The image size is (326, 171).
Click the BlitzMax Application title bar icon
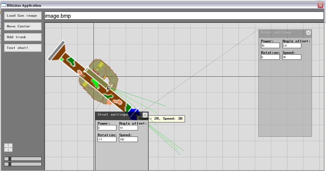coord(4,5)
